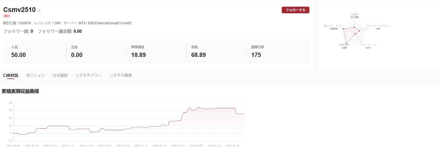This screenshot has width=440, height=154.
Task: Click the 実現損益 value 18.89
Action: click(138, 55)
